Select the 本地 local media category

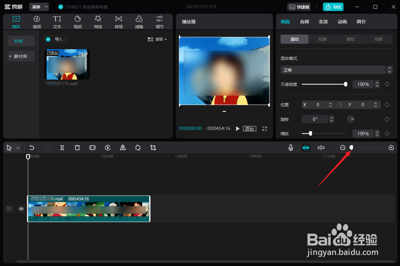coord(21,41)
